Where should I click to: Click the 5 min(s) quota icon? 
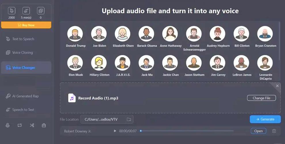[x=26, y=11]
